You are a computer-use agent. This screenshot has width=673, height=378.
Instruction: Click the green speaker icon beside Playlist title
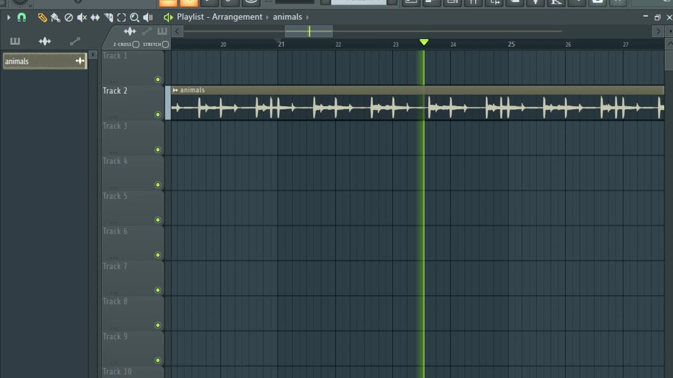click(x=168, y=17)
